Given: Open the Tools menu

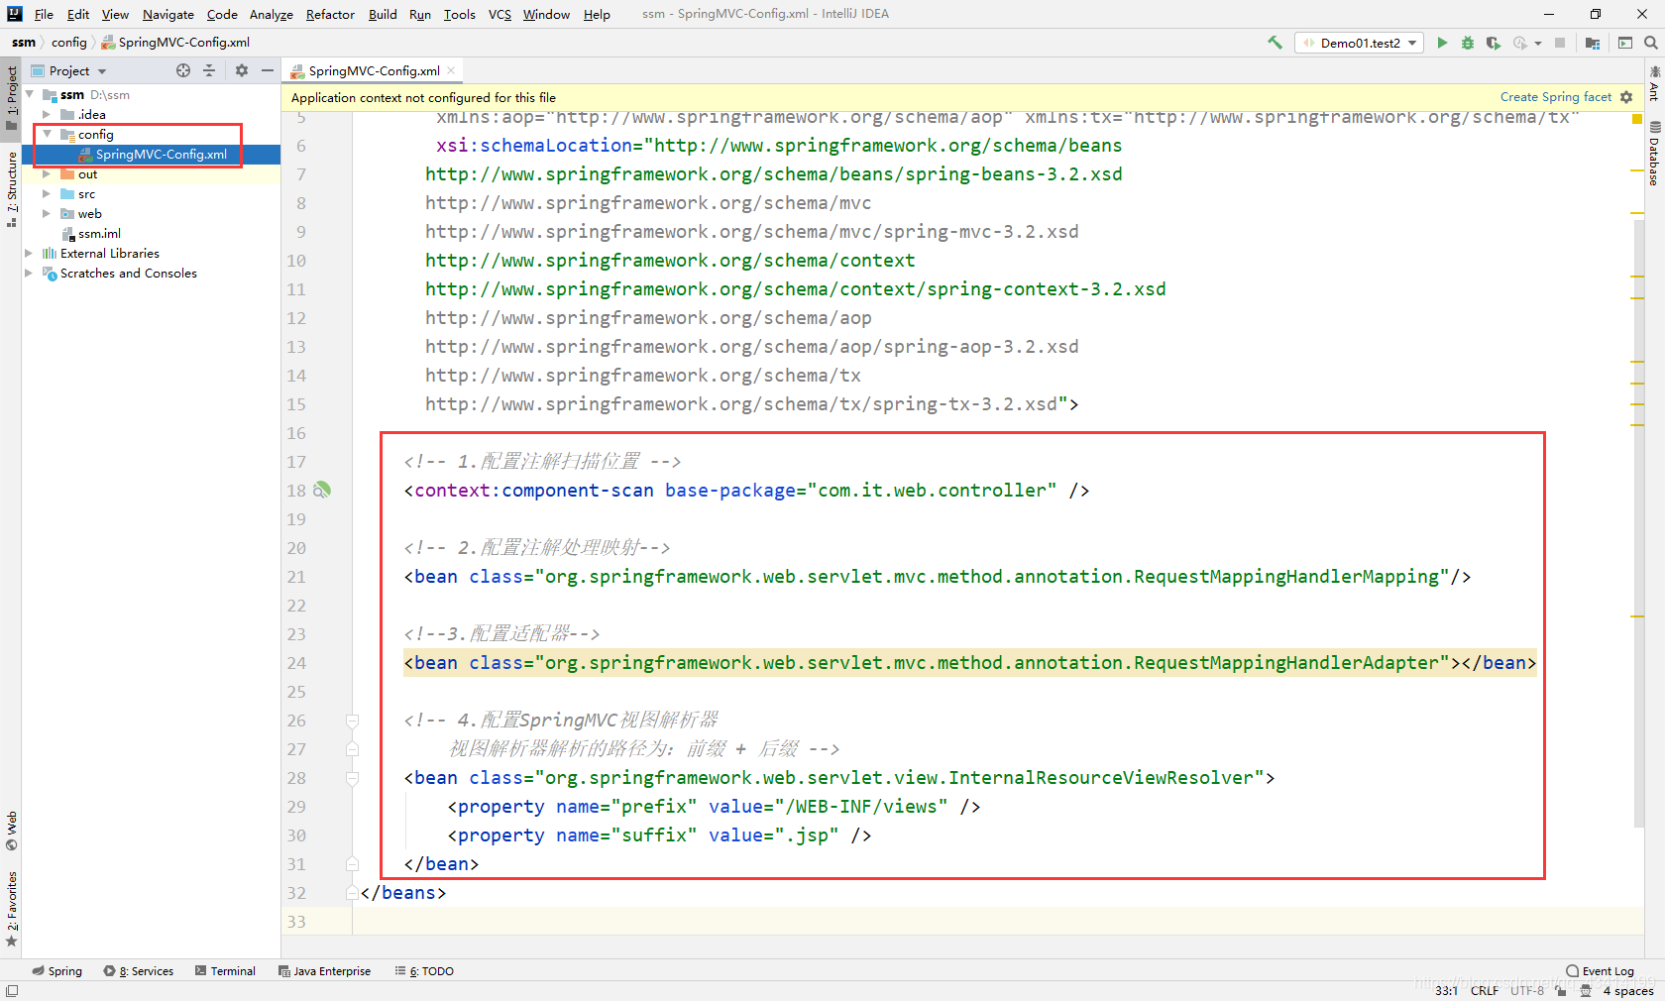Looking at the screenshot, I should [x=459, y=14].
